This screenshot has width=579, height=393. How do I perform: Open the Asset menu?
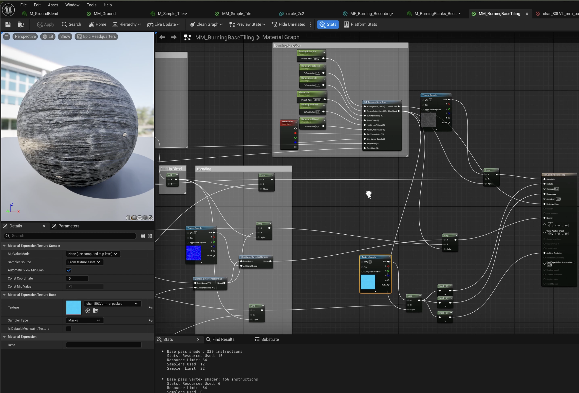click(53, 5)
